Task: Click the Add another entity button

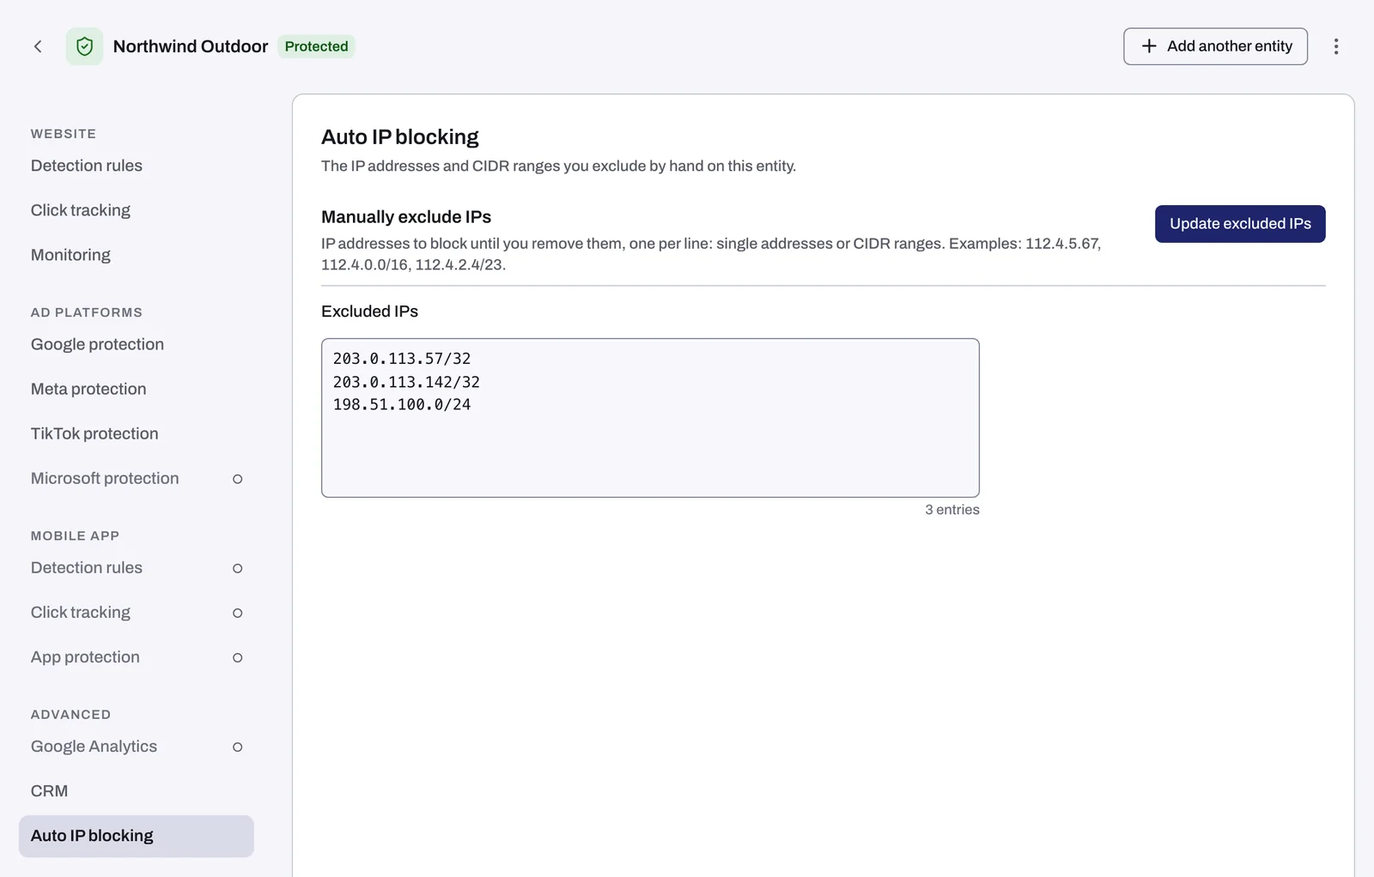Action: click(x=1215, y=46)
